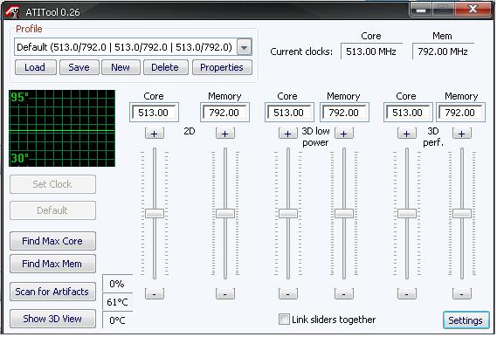
Task: Delete the current profile
Action: pyautogui.click(x=166, y=67)
